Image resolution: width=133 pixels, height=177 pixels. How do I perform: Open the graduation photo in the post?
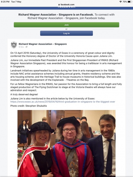click(66, 143)
